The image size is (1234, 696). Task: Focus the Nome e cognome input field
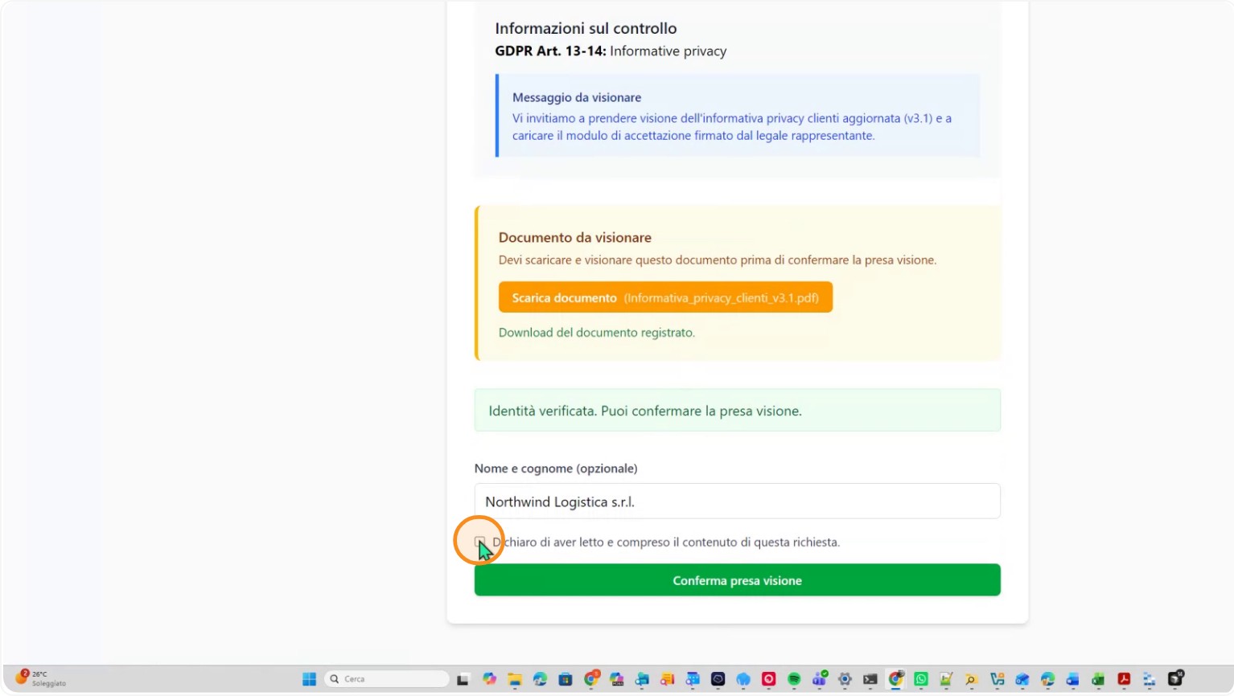pyautogui.click(x=737, y=502)
